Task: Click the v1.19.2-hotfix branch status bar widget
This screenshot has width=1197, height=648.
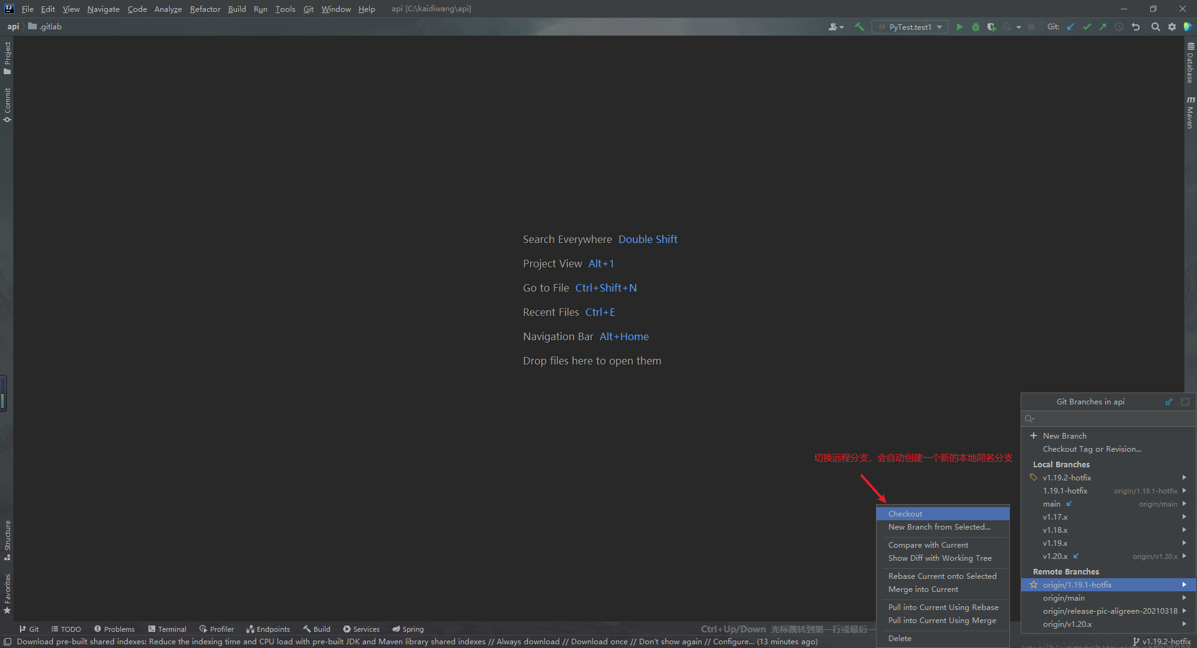Action: [1161, 641]
